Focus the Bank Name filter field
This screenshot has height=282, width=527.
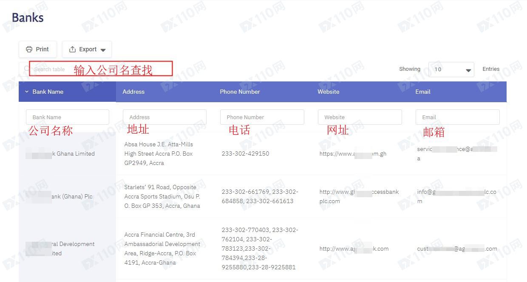point(67,117)
